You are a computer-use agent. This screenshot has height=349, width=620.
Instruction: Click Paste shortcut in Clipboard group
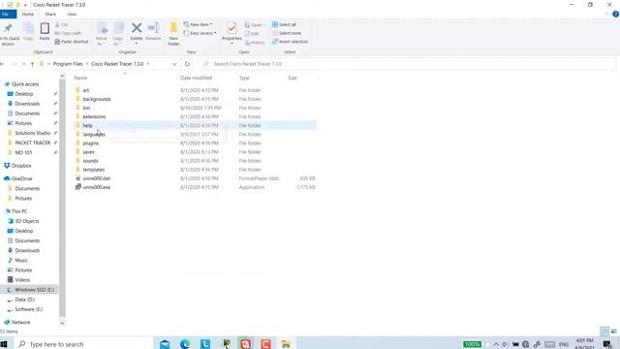(72, 42)
